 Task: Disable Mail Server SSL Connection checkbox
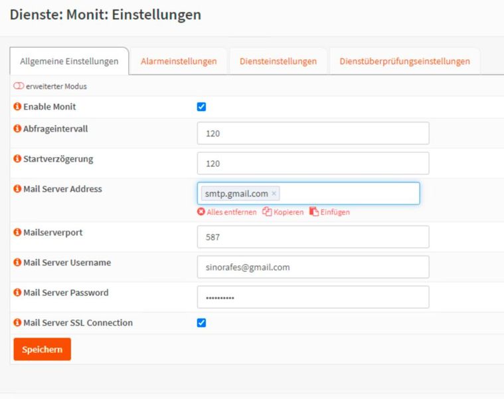click(202, 323)
